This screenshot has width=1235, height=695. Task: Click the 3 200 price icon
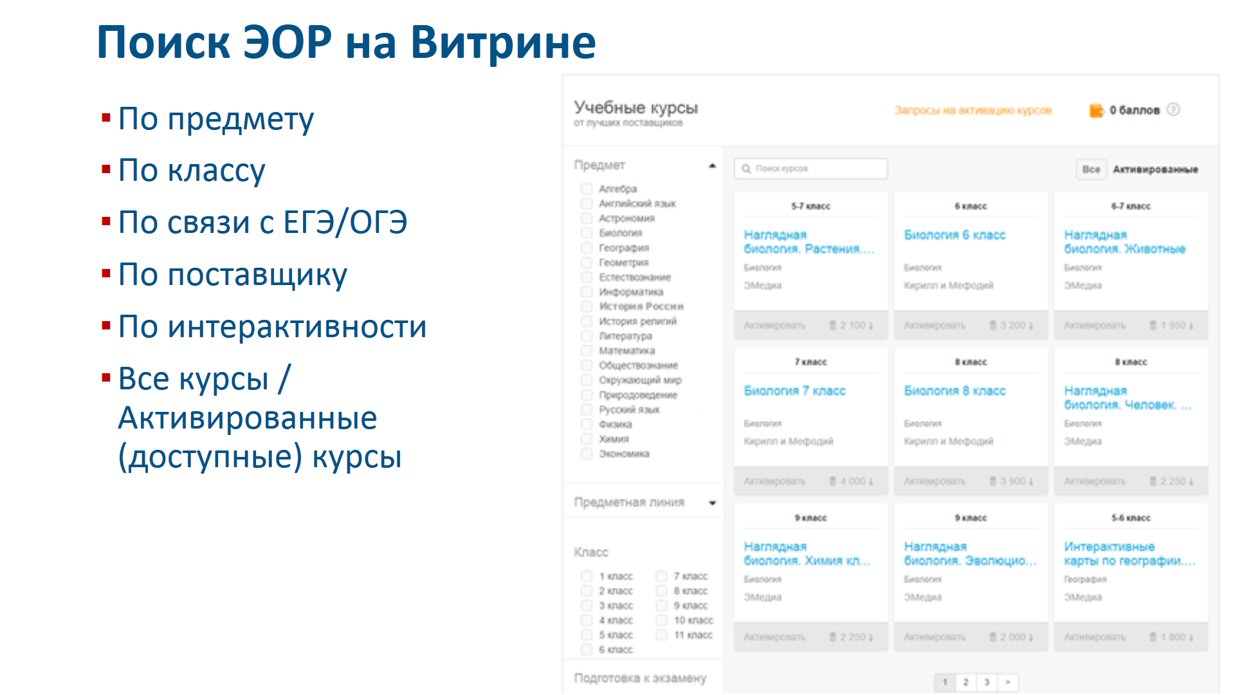[x=993, y=326]
